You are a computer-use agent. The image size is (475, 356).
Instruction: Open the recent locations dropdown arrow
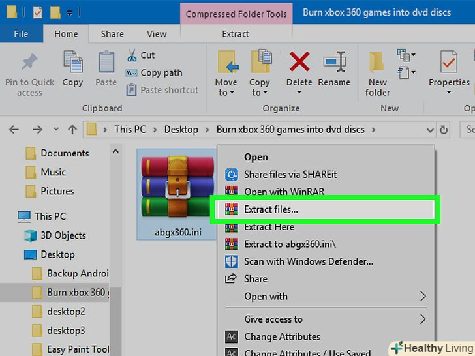[56, 129]
